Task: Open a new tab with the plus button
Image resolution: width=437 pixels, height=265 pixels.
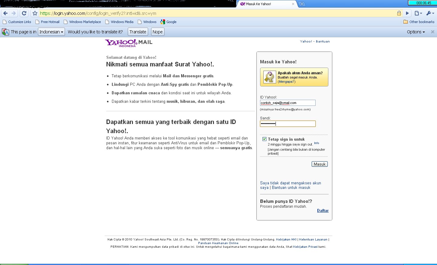Action: tap(302, 4)
